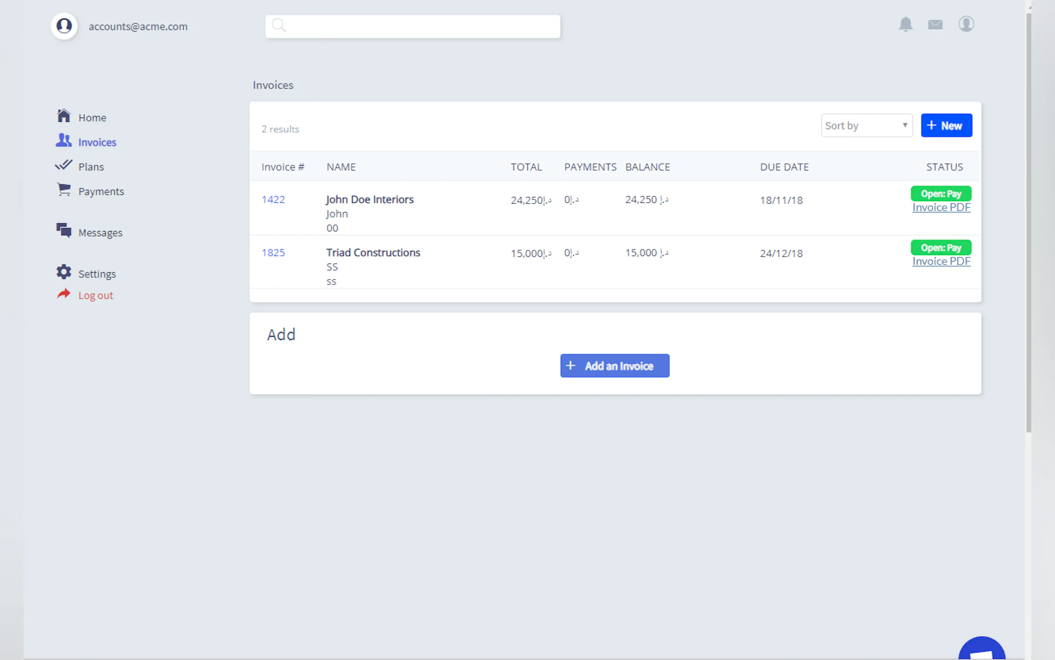Click into the top search field

(412, 27)
